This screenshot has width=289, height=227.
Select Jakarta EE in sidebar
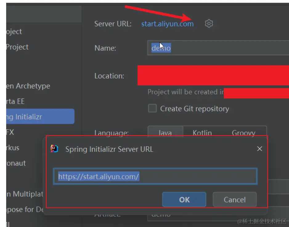pos(15,101)
